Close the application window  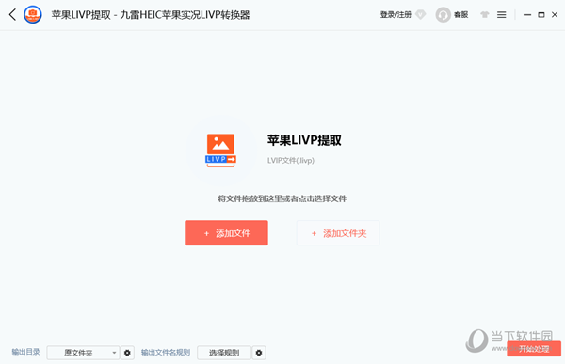point(555,15)
